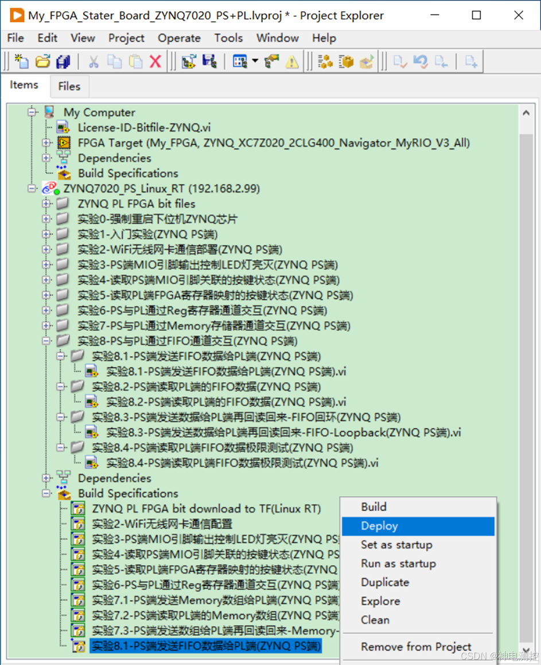This screenshot has width=541, height=665.
Task: Select Build Specifications under My Computer
Action: click(x=128, y=173)
